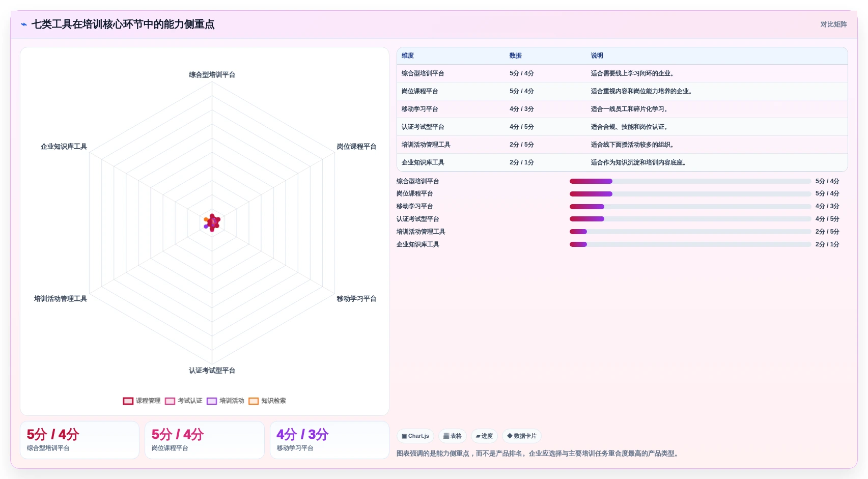868x479 pixels.
Task: Click the dashboard title 七类工具在培训核心环节中的能力侧重点
Action: coord(123,24)
